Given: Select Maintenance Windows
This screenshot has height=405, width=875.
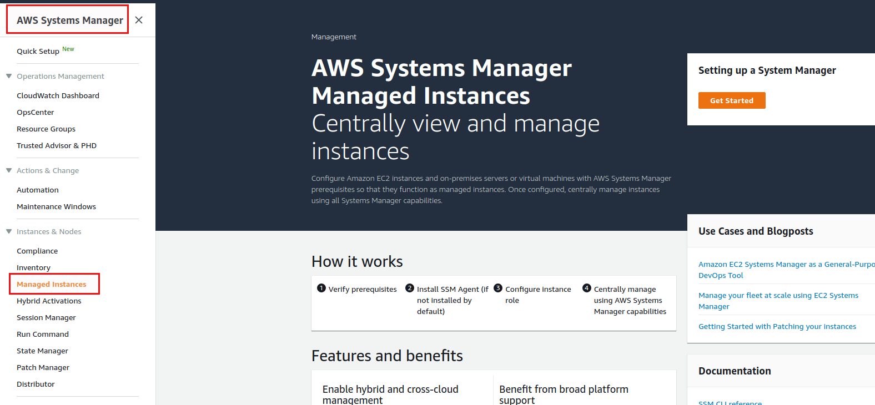Looking at the screenshot, I should point(56,206).
